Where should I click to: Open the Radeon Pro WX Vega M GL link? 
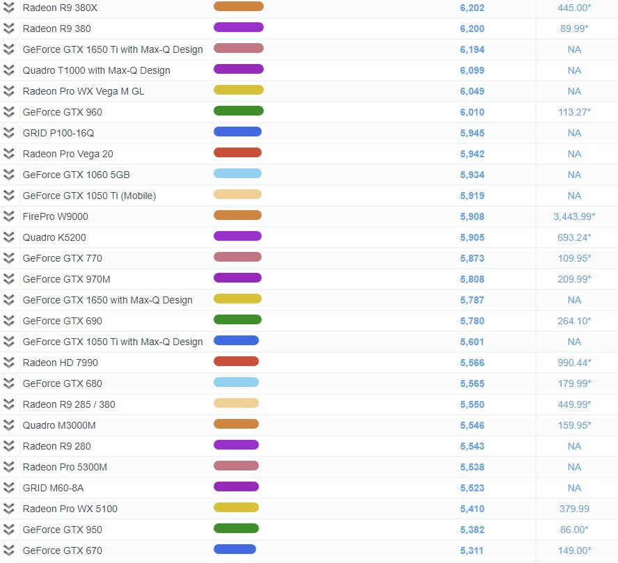(x=84, y=91)
